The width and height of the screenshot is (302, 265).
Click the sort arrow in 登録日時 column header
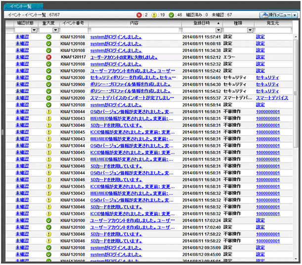[x=218, y=23]
